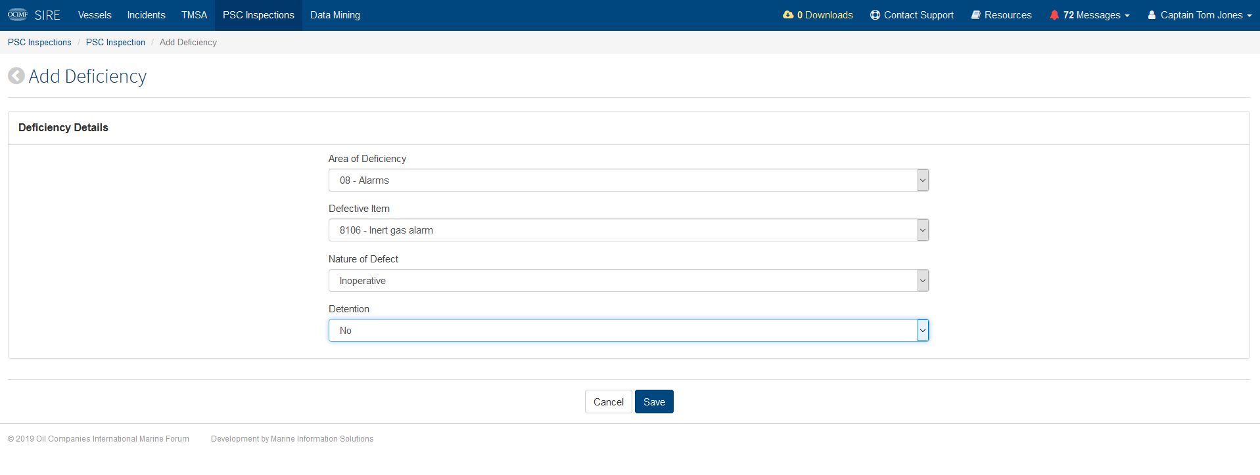This screenshot has width=1260, height=475.
Task: Open the Area of Deficiency dropdown
Action: click(628, 180)
